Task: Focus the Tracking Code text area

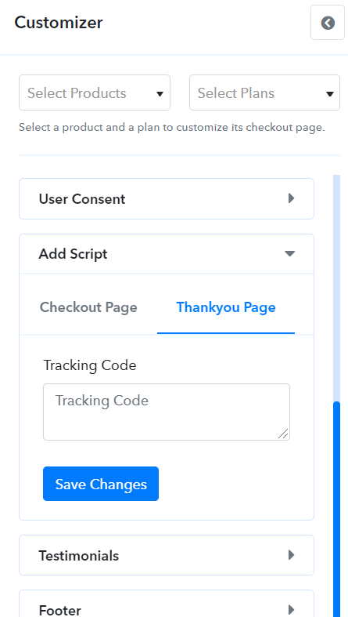Action: pos(167,412)
